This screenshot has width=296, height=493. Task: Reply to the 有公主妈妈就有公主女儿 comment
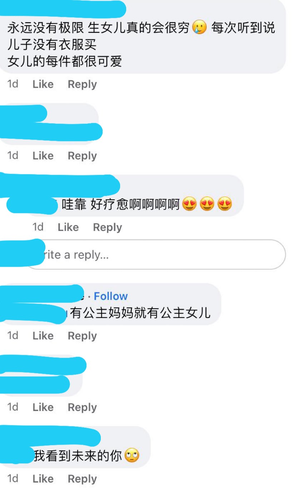82,336
